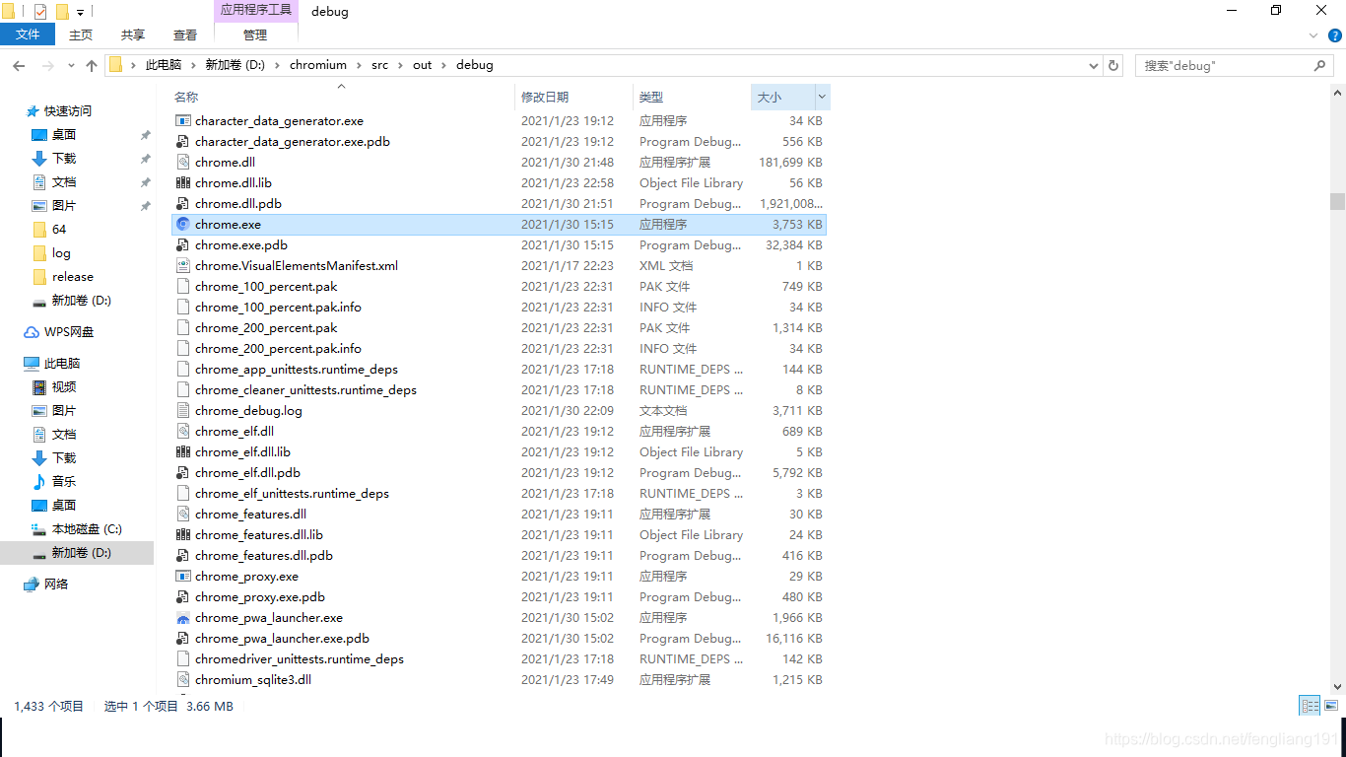This screenshot has width=1346, height=757.
Task: Switch to the 主页 ribbon tab
Action: [81, 34]
